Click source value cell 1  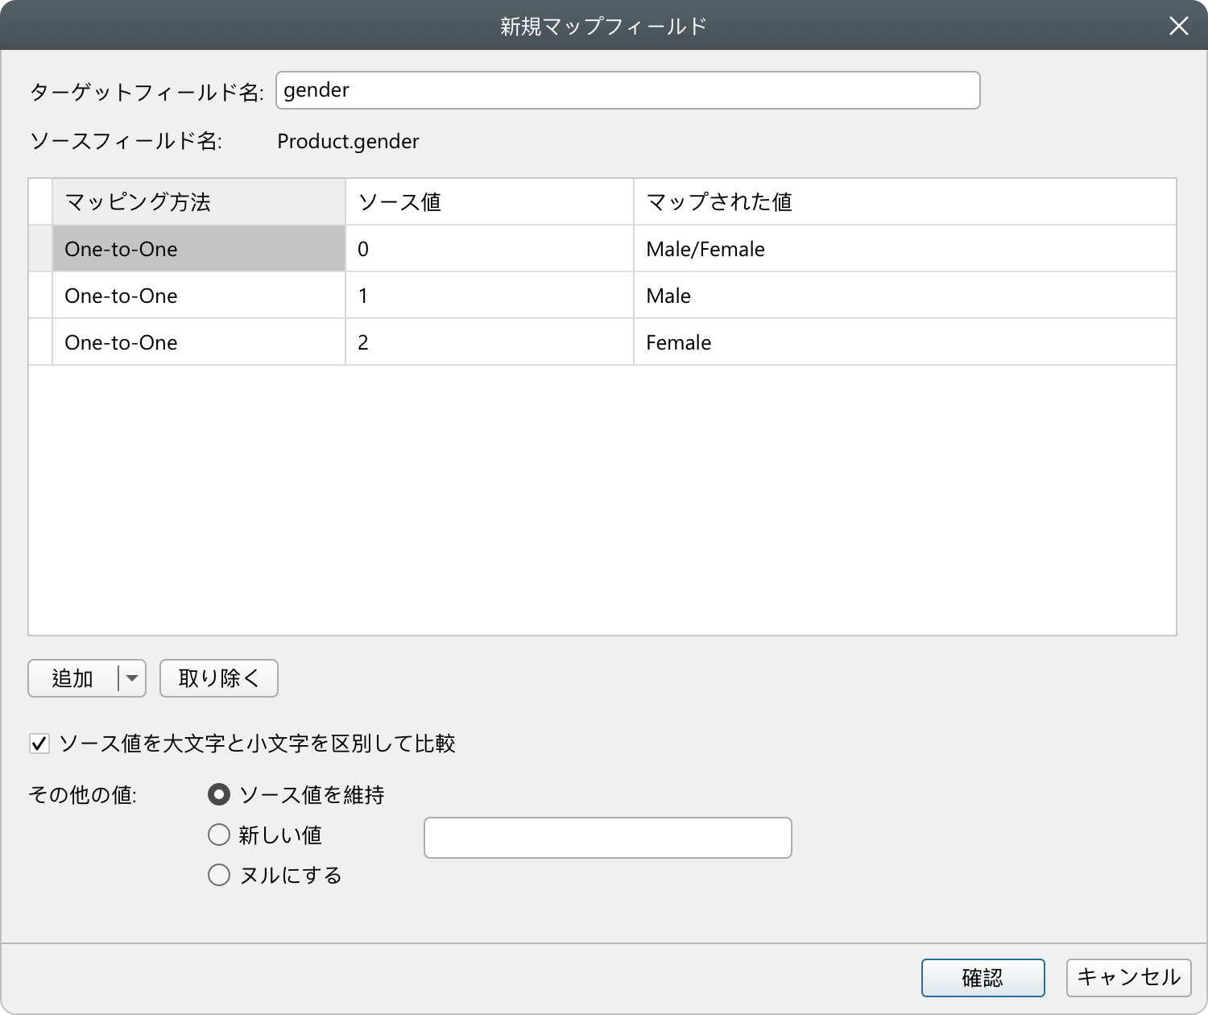[490, 295]
